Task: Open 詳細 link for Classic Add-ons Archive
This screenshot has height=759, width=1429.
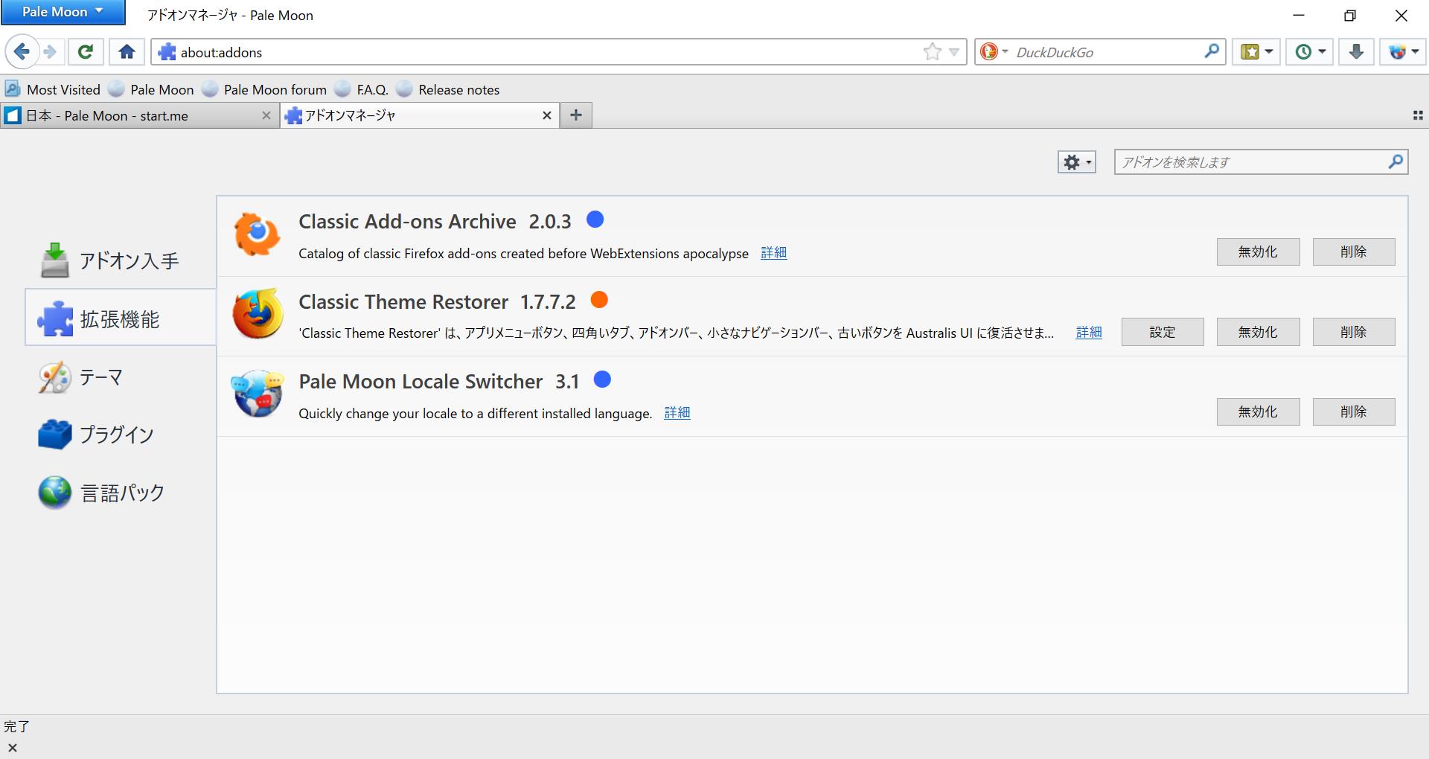Action: [x=774, y=253]
